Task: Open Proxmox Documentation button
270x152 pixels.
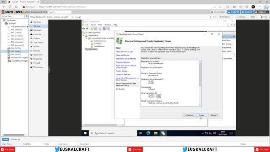Action: (x=219, y=12)
